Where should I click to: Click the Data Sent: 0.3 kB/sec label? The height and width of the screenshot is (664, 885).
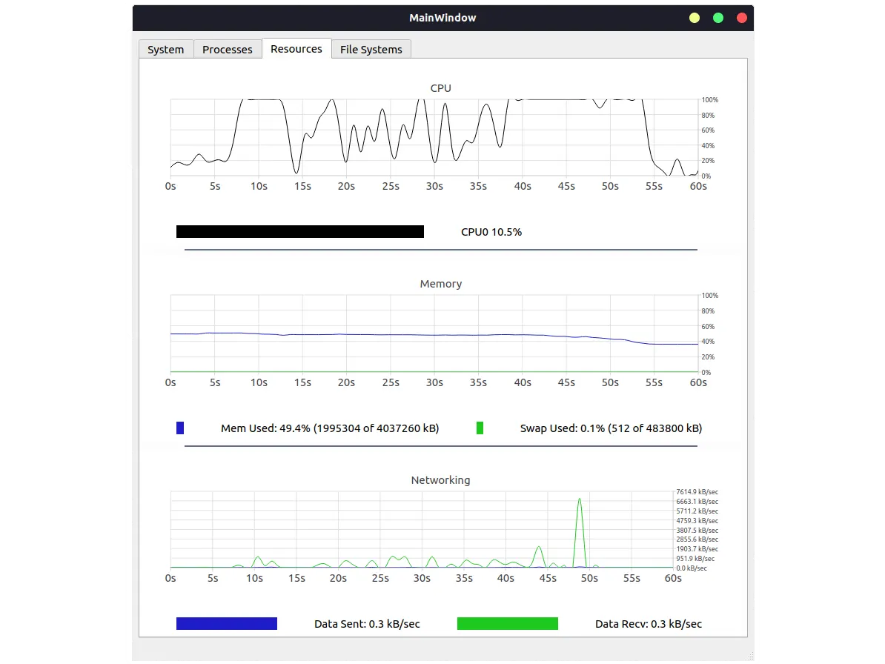(x=367, y=624)
